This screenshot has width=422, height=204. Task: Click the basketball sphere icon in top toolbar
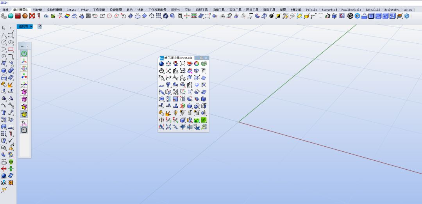click(x=25, y=16)
